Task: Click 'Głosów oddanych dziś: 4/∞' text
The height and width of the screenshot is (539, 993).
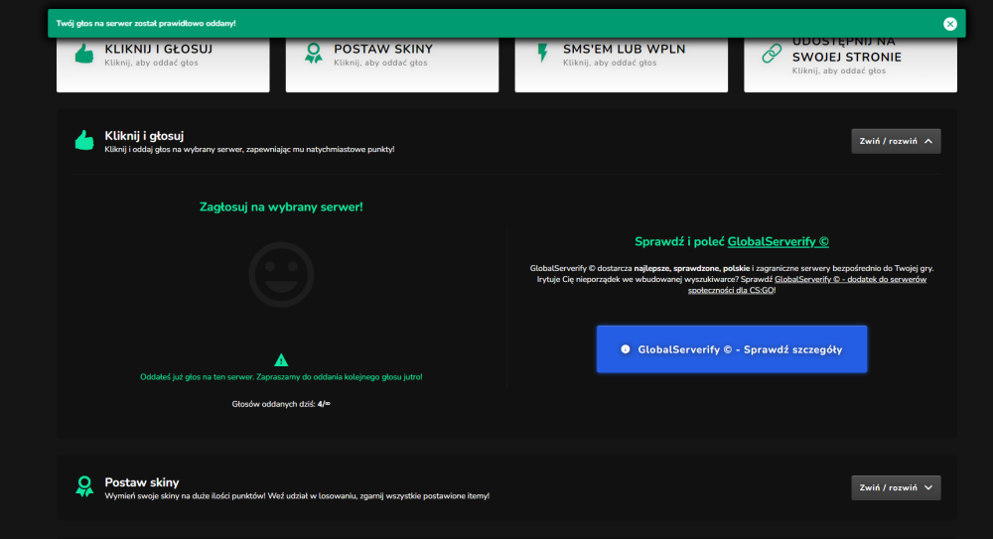Action: pos(281,403)
